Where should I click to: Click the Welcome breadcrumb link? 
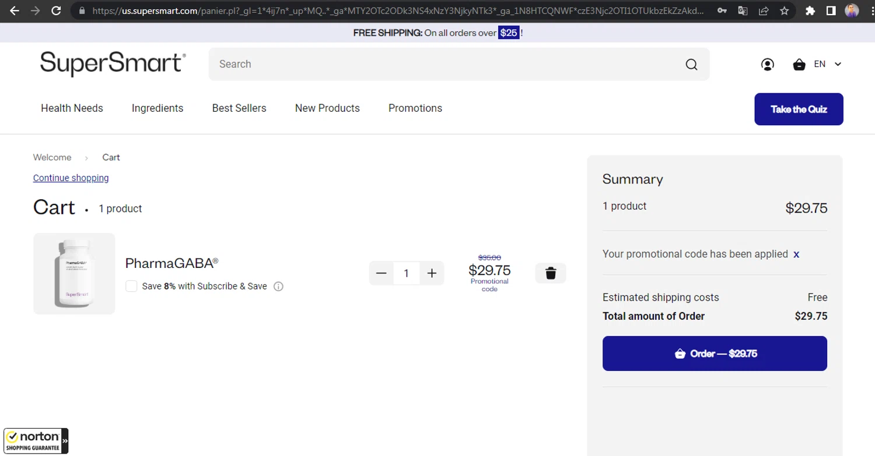pos(52,157)
